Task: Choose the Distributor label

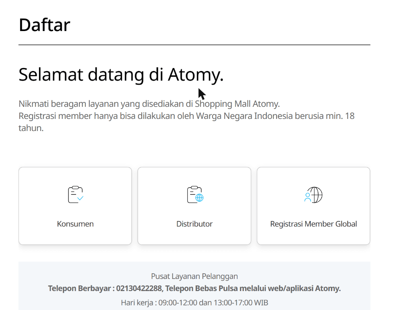Action: (x=194, y=224)
